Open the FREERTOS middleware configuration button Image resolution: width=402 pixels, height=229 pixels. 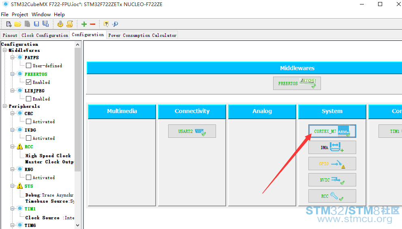297,83
